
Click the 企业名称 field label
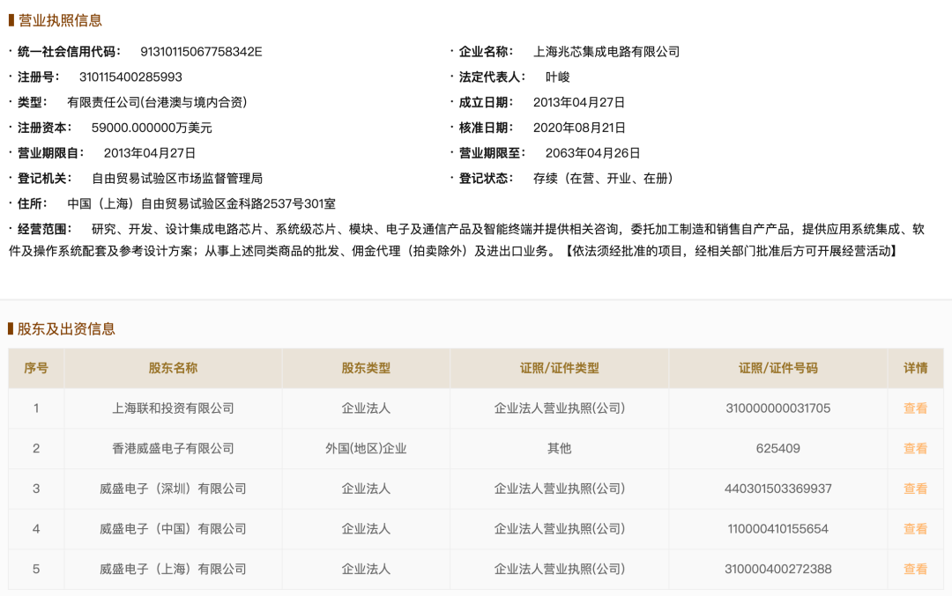(x=486, y=52)
